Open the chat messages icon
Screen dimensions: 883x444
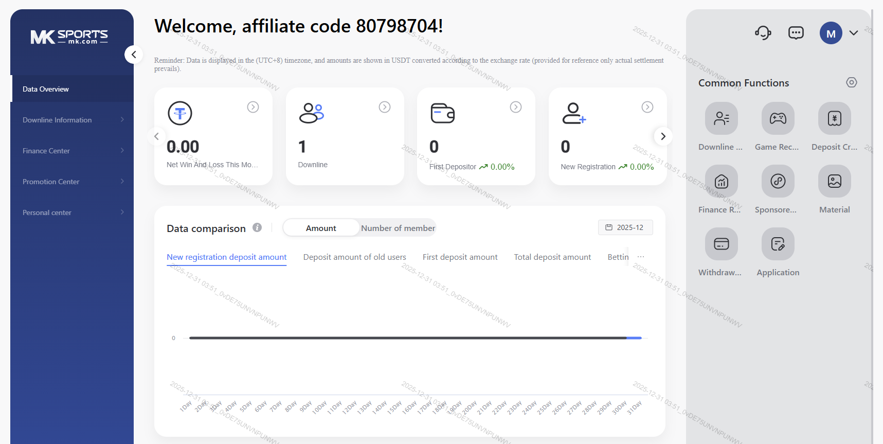[x=796, y=33]
